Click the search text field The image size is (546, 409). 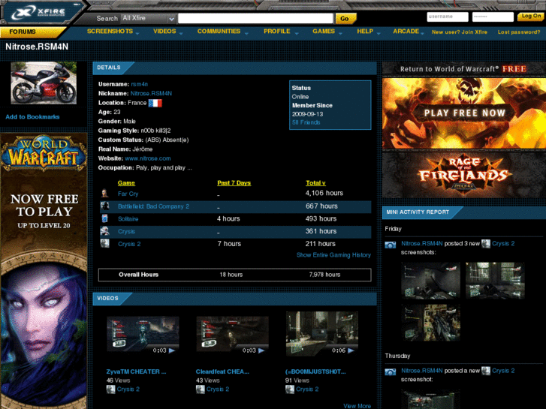[255, 19]
